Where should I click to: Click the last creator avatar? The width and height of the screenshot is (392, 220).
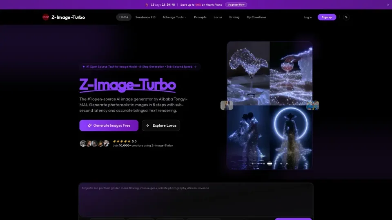click(106, 143)
